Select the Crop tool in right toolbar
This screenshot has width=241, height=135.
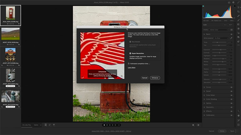coord(238,12)
